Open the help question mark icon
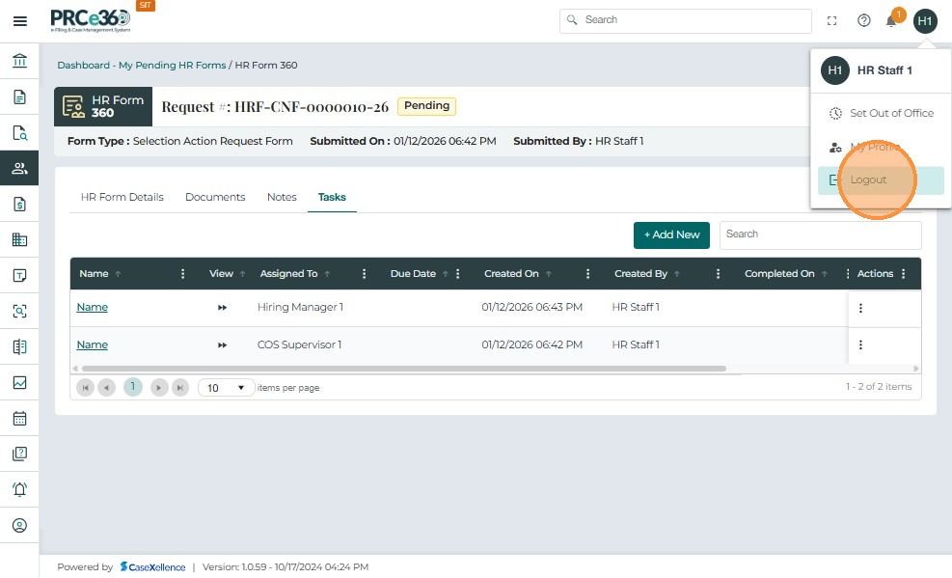Image resolution: width=952 pixels, height=578 pixels. pos(864,20)
